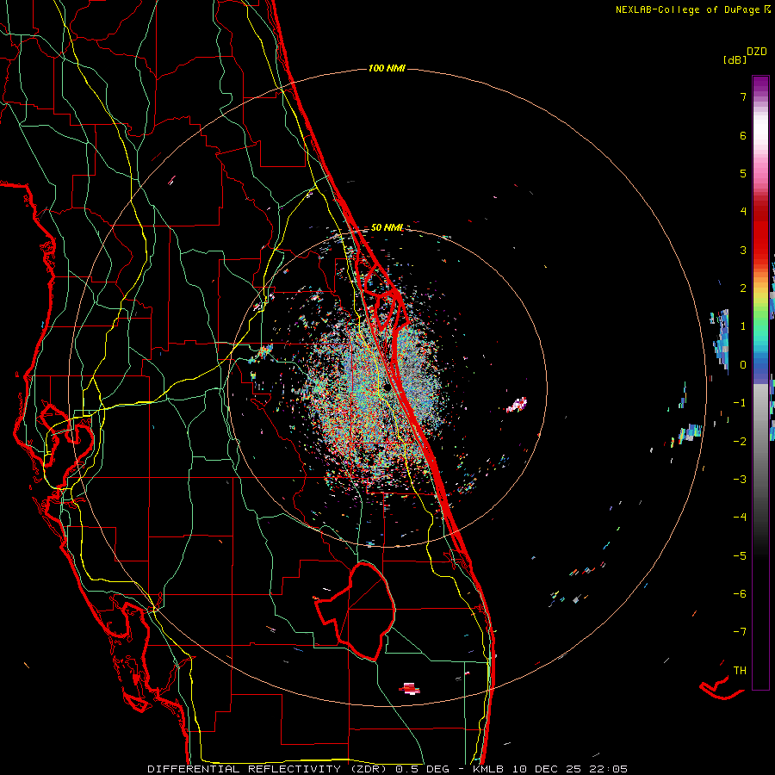
Task: Click the -4 value on the color scale
Action: point(740,518)
